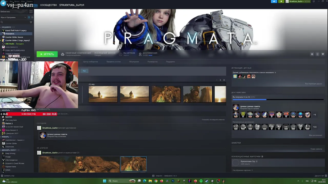Open Ценные данные памяти achievement icon in sidebar

pos(236,107)
